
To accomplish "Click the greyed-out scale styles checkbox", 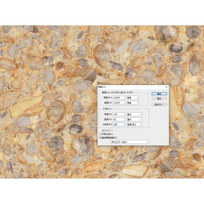I will click(x=100, y=130).
